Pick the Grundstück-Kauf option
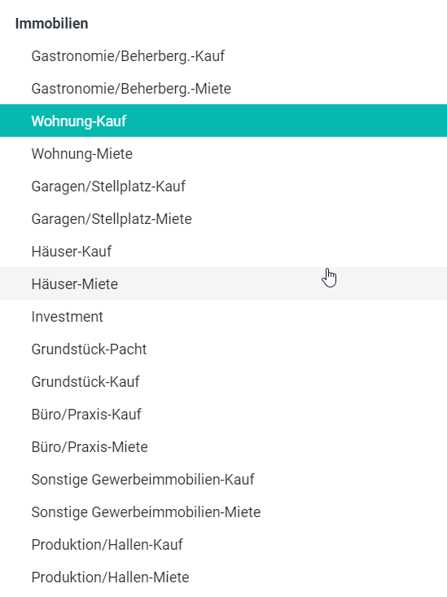The width and height of the screenshot is (447, 597). pyautogui.click(x=223, y=381)
